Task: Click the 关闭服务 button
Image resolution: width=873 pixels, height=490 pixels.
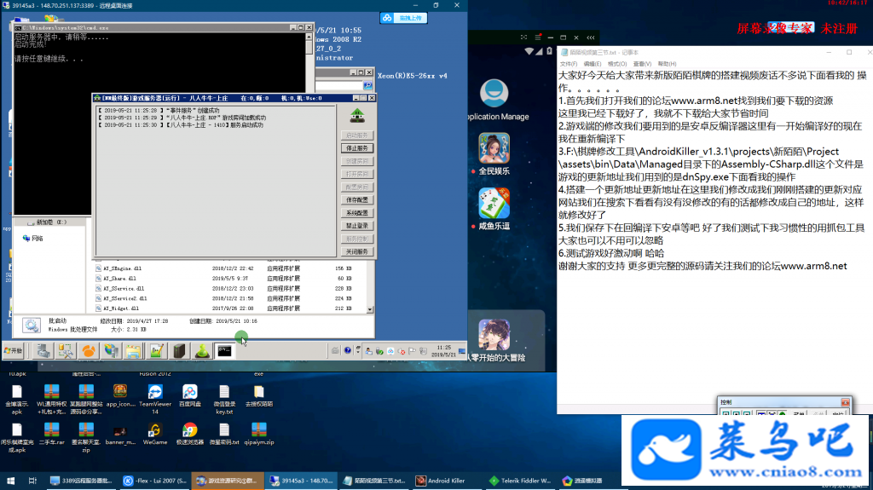Action: 357,251
